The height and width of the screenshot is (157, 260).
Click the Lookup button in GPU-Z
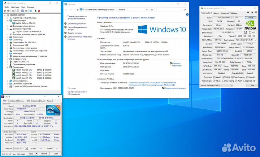coord(250,18)
